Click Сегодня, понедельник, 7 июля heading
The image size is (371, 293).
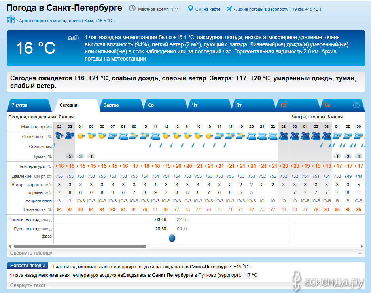point(41,117)
